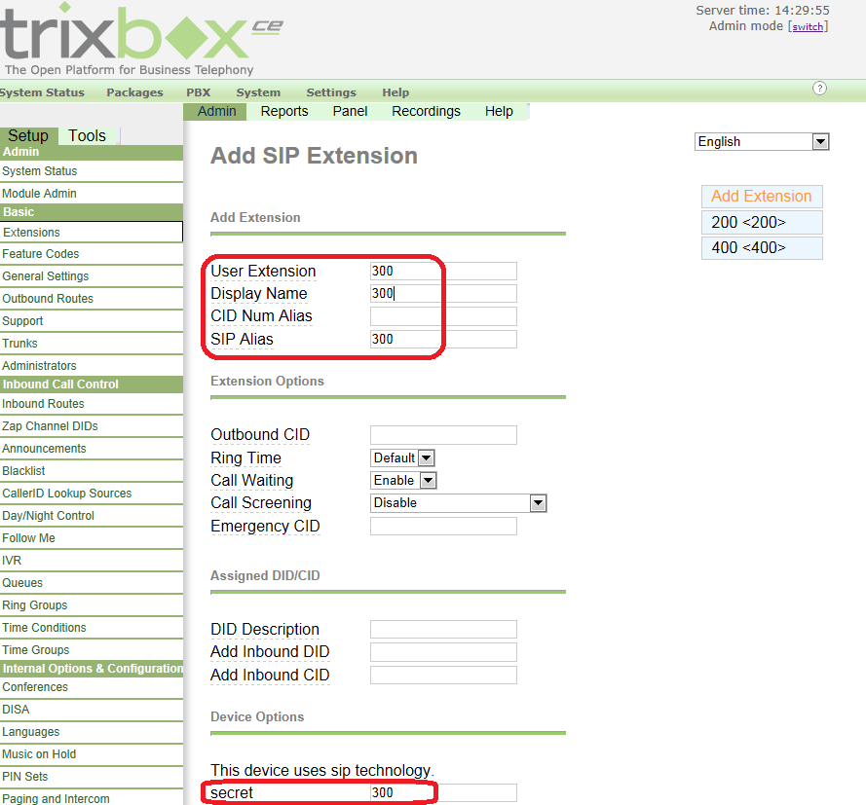Open the IVR sidebar item
866x805 pixels.
[x=12, y=561]
